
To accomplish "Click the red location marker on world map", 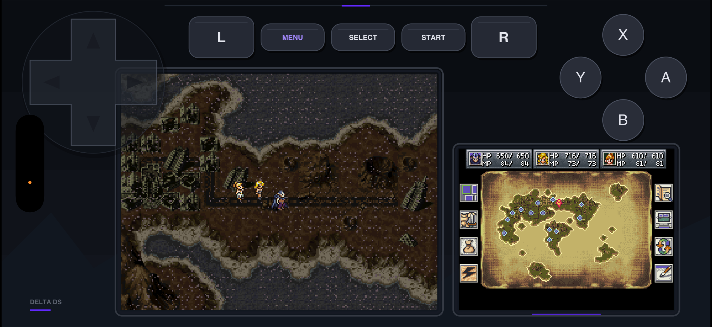I will click(x=559, y=203).
